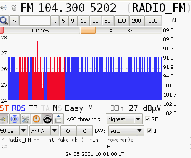
Task: Click the squelch icon beside speaker
Action: coord(14,8)
